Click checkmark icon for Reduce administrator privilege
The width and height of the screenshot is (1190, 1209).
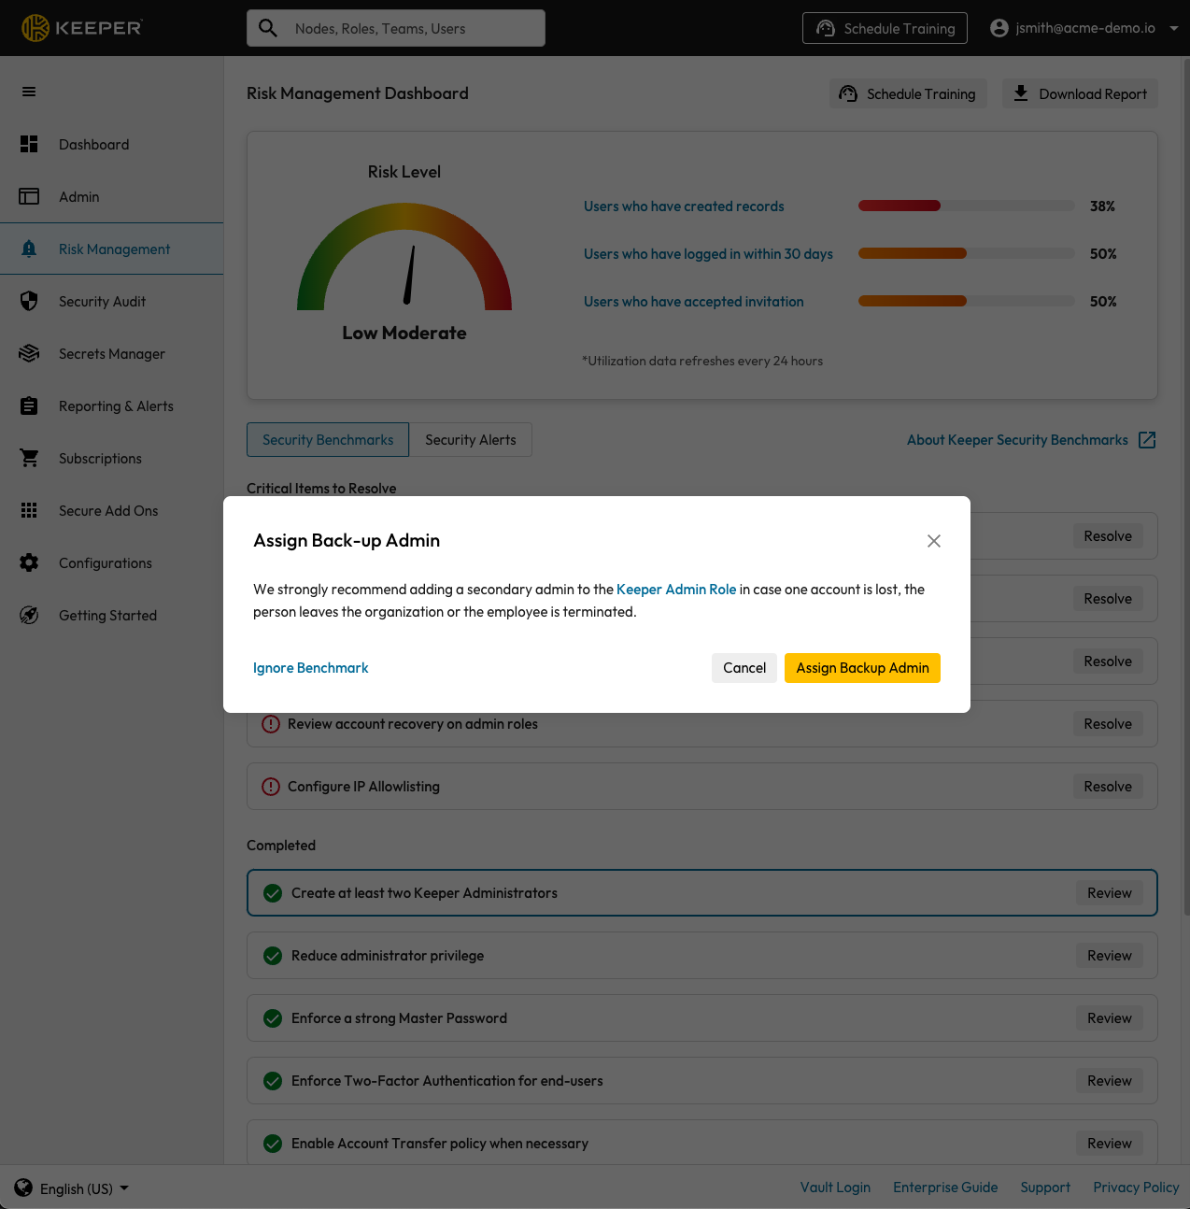[273, 956]
